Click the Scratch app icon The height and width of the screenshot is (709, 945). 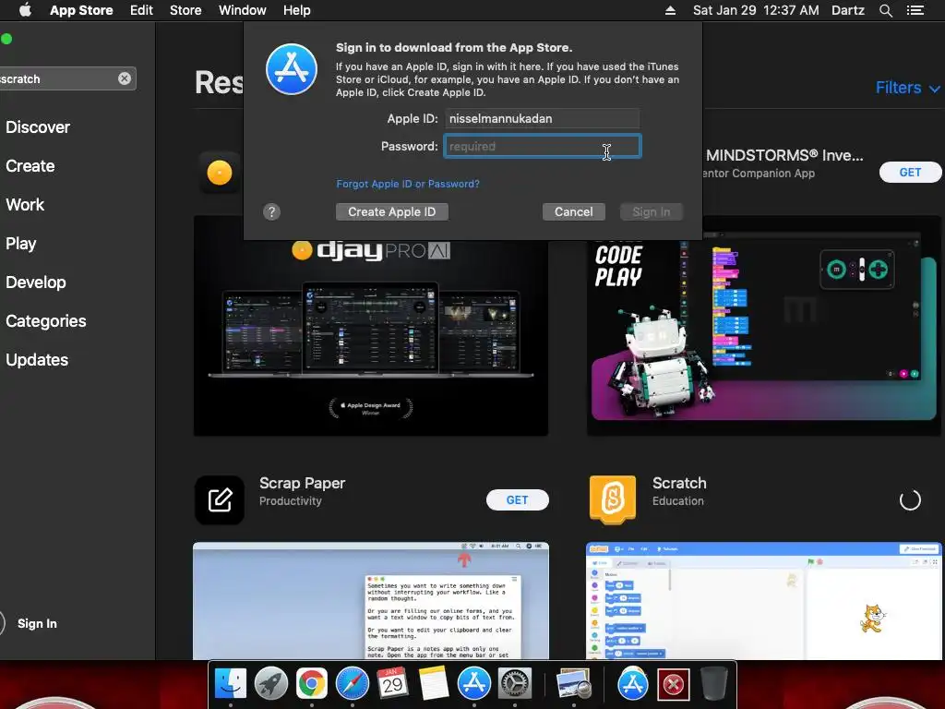pos(613,499)
